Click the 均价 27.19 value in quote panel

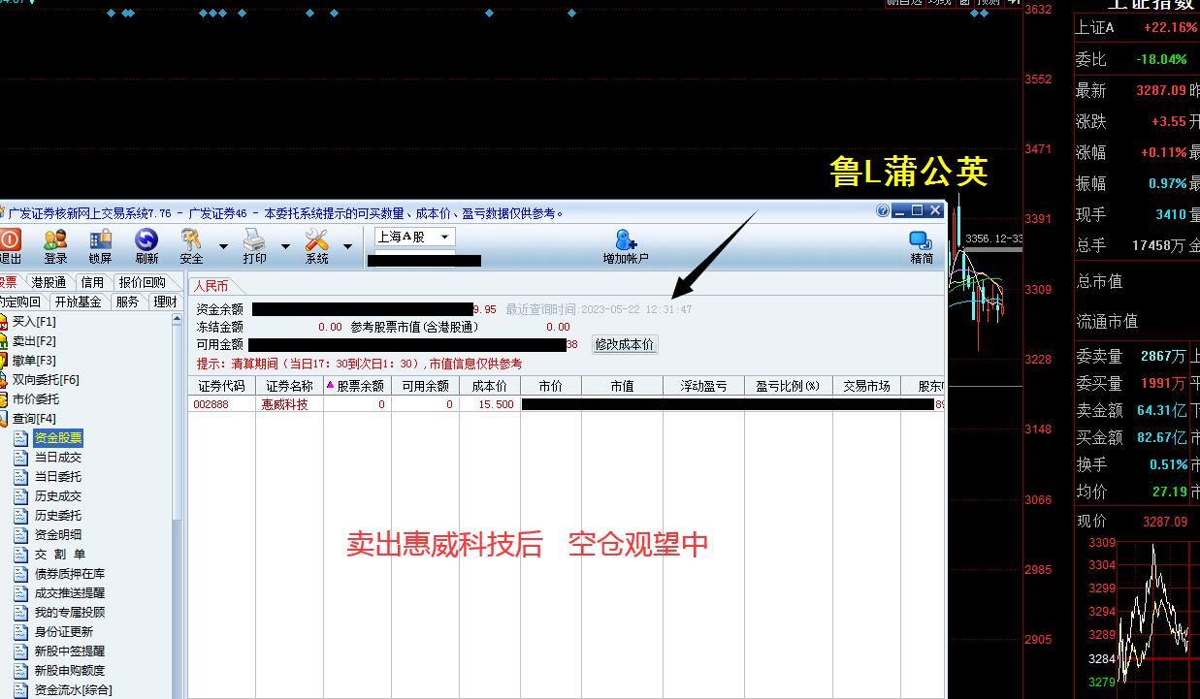click(1169, 492)
